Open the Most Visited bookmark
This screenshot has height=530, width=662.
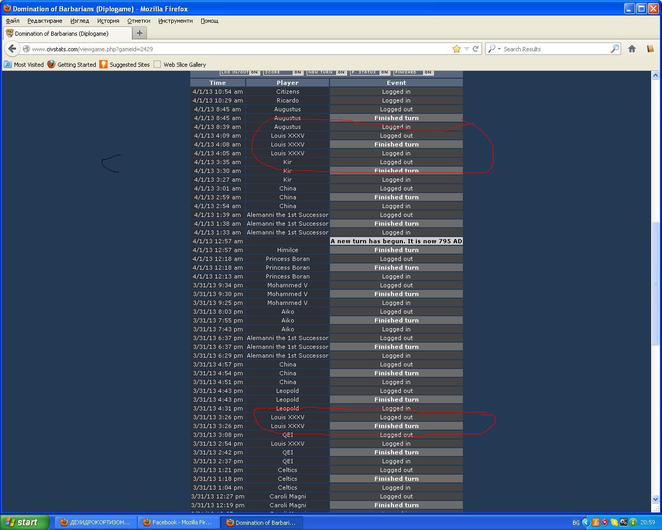pyautogui.click(x=24, y=65)
